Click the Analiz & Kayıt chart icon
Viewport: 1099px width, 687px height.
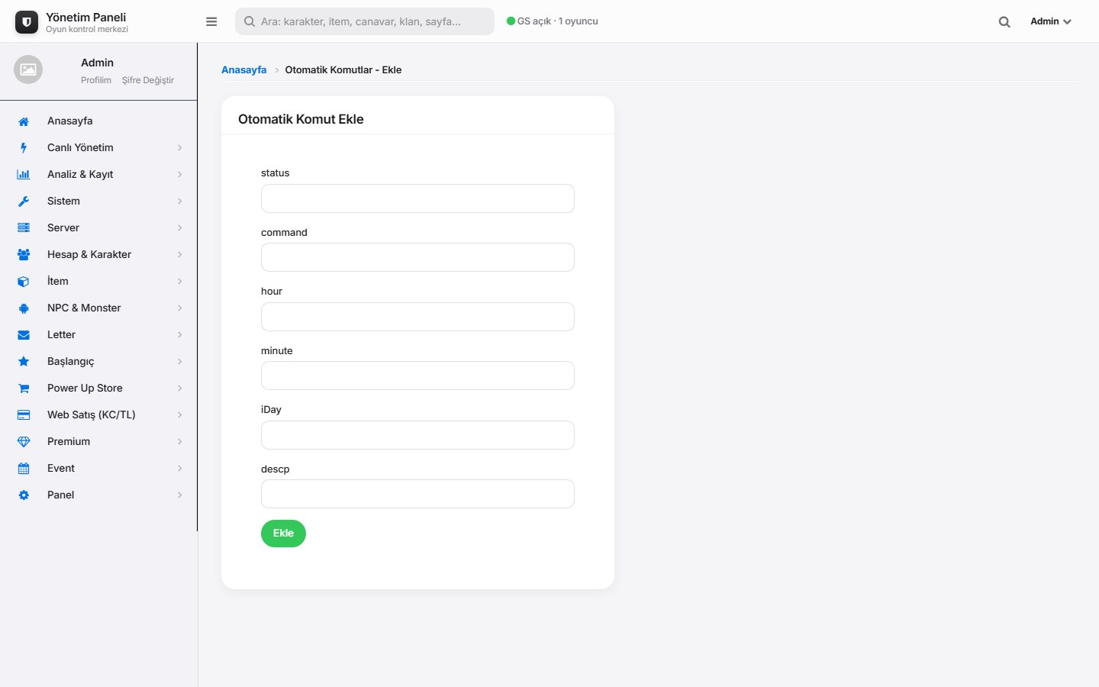pyautogui.click(x=24, y=175)
